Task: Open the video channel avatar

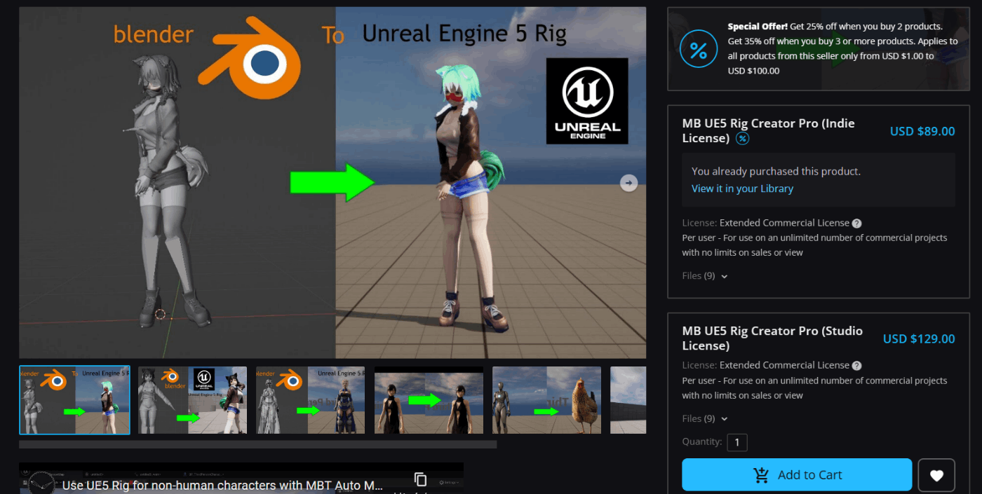Action: tap(41, 483)
